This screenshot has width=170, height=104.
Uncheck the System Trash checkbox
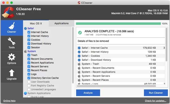pos(29,55)
